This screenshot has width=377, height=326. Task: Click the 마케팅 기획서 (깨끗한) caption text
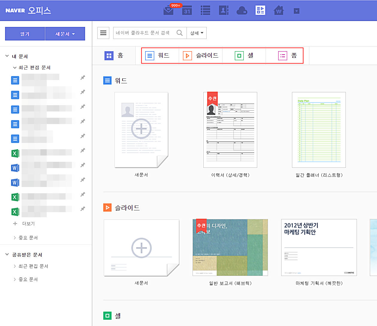click(319, 283)
